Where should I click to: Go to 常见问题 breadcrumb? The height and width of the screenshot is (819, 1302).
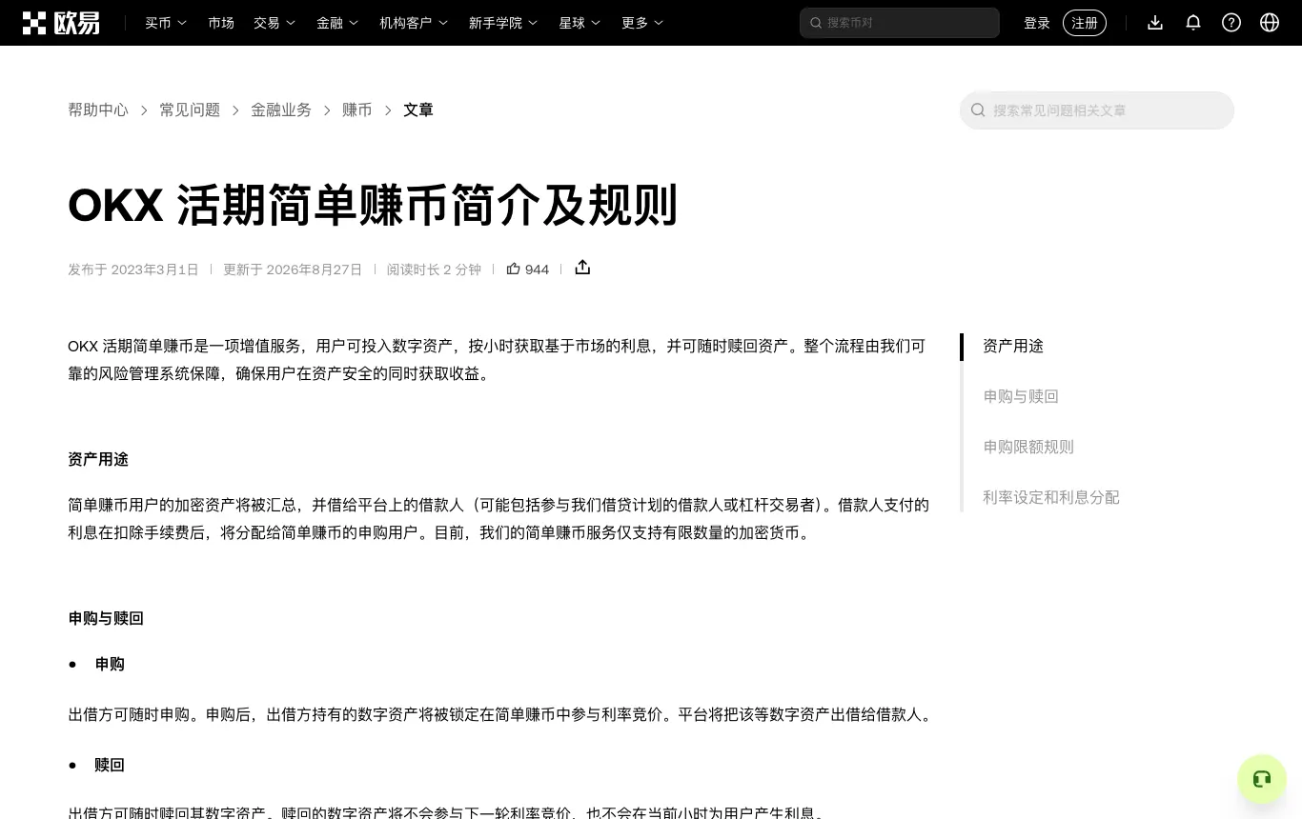(190, 110)
